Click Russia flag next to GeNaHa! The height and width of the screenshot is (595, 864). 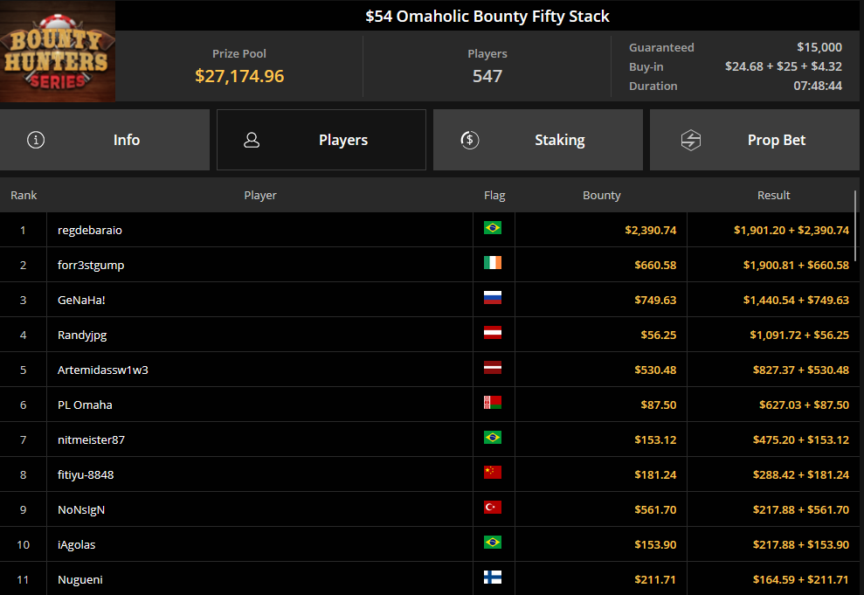(x=493, y=297)
